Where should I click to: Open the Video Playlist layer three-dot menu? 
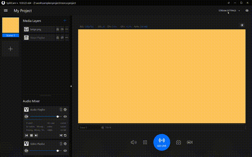[67, 38]
